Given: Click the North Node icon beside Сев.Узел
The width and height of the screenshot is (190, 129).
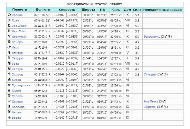Looking at the screenshot, I should pyautogui.click(x=9, y=26).
